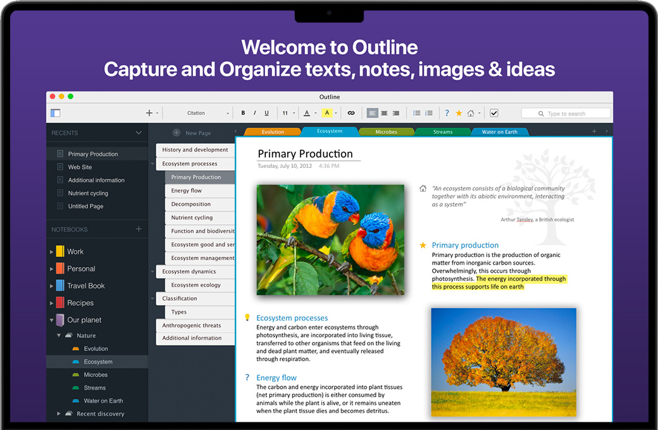Toggle underline formatting
658x430 pixels.
(x=266, y=113)
